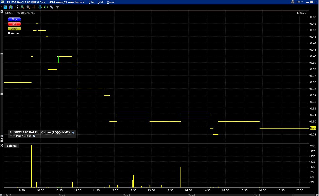319x196 pixels.
Task: Click the CL NOV'12 80 Put legend title
Action: tap(40, 132)
